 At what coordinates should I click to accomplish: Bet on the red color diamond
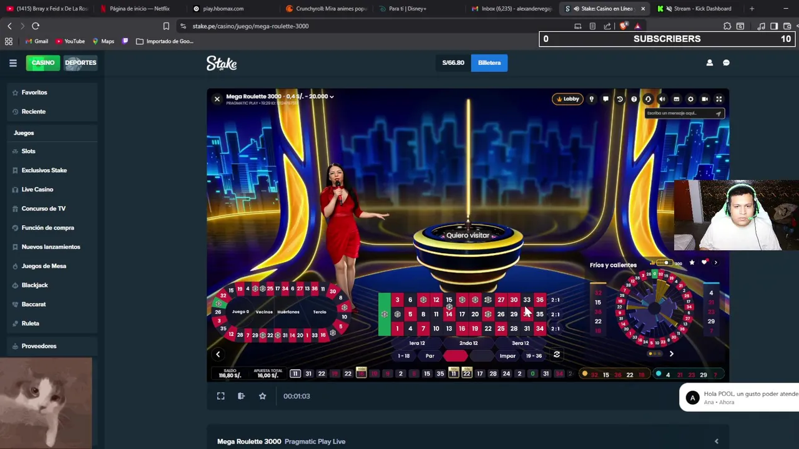456,356
